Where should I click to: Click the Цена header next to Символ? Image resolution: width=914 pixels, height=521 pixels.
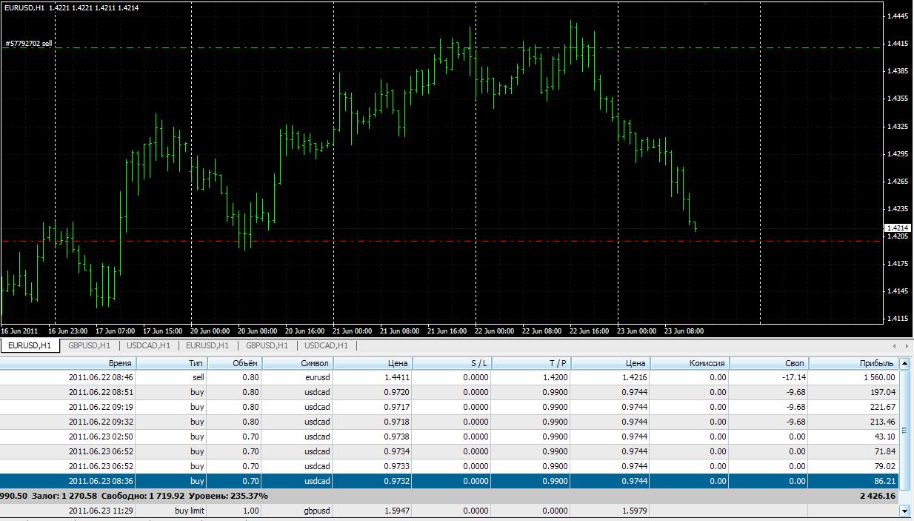click(x=373, y=363)
